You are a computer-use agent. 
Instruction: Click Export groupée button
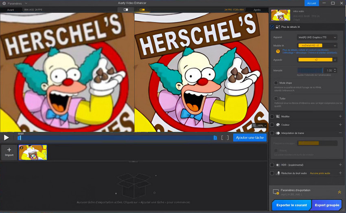click(x=327, y=205)
